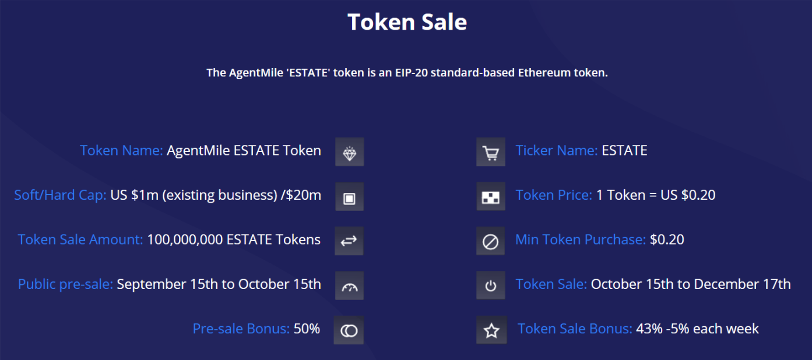Click the swap arrows icon by Token Sale Amount
This screenshot has width=812, height=360.
click(x=349, y=241)
